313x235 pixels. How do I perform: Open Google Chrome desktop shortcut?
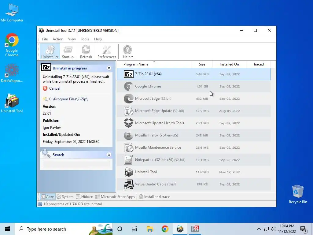point(12,45)
